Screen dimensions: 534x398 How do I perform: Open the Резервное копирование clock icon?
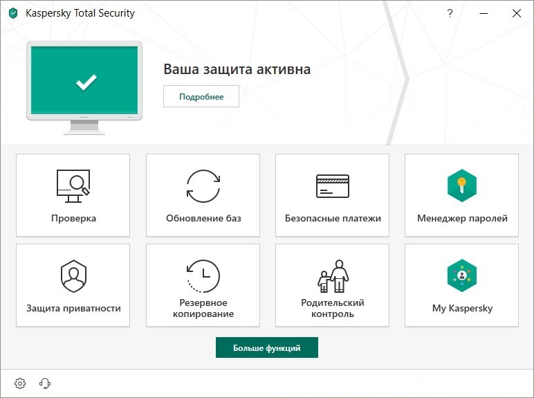point(203,275)
